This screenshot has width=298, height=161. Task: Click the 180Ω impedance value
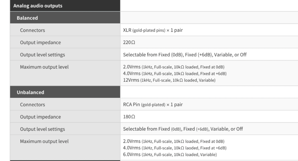(129, 117)
